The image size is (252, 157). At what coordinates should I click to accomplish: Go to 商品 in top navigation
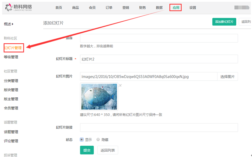coord(75,7)
